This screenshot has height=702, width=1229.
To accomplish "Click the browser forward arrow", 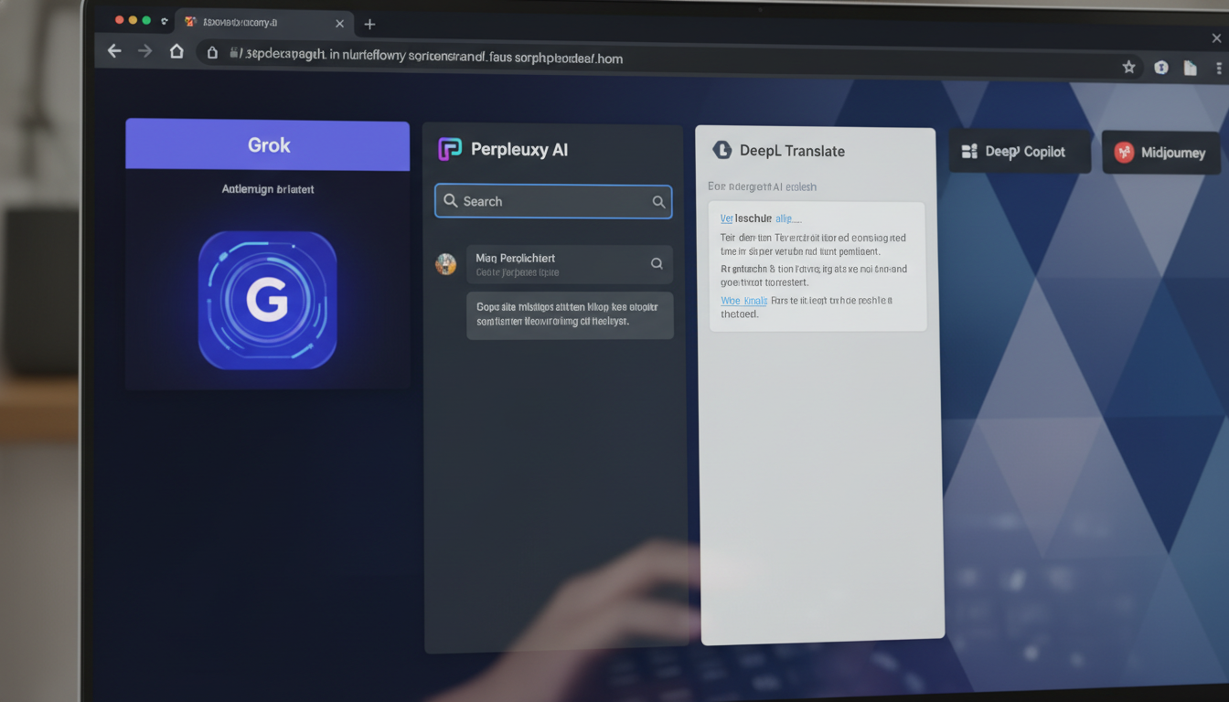I will click(144, 51).
